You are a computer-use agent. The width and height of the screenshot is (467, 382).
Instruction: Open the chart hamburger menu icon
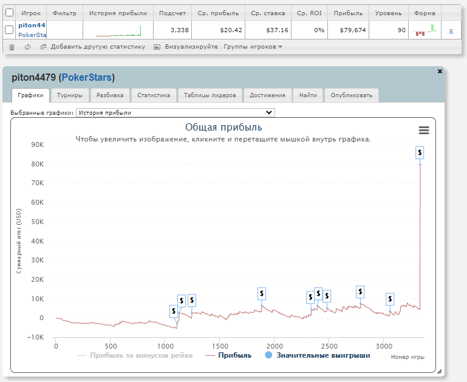tap(424, 130)
